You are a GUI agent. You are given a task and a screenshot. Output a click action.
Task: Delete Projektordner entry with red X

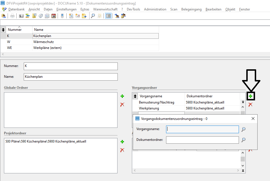[x=122, y=150]
